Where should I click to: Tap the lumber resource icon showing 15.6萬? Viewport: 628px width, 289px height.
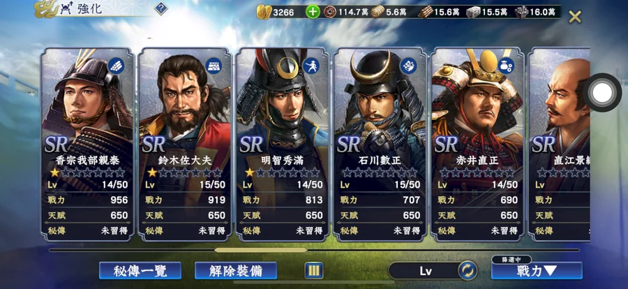(x=426, y=12)
